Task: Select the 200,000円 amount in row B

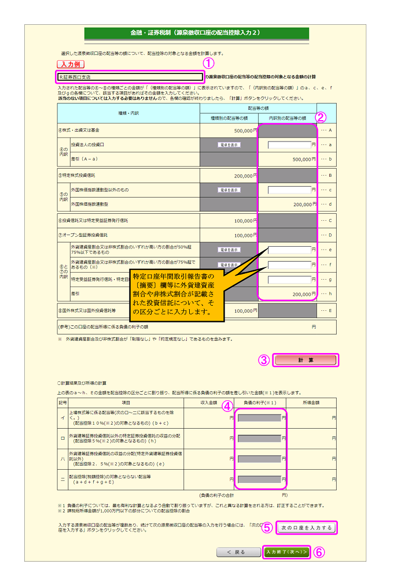Action: [x=245, y=176]
